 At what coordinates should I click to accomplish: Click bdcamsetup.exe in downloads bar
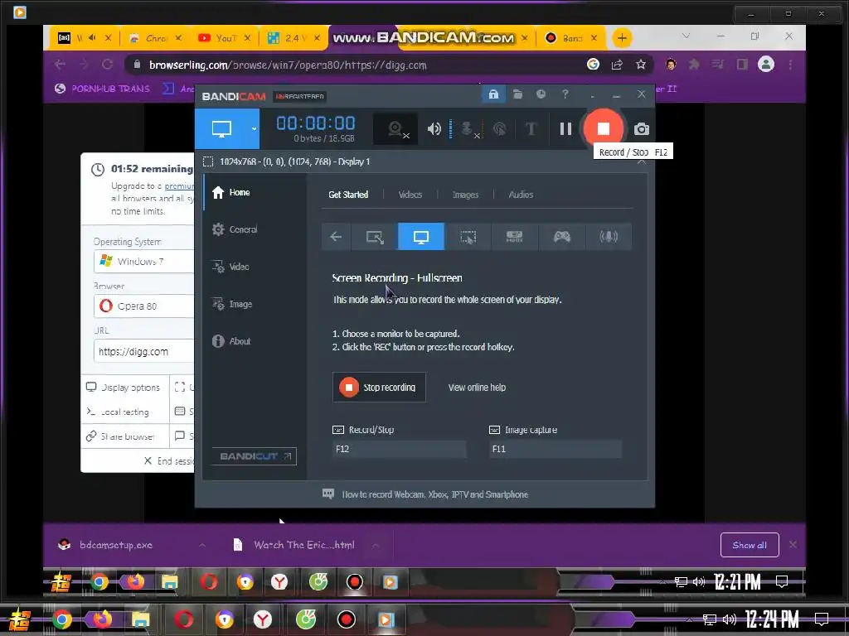pos(116,545)
